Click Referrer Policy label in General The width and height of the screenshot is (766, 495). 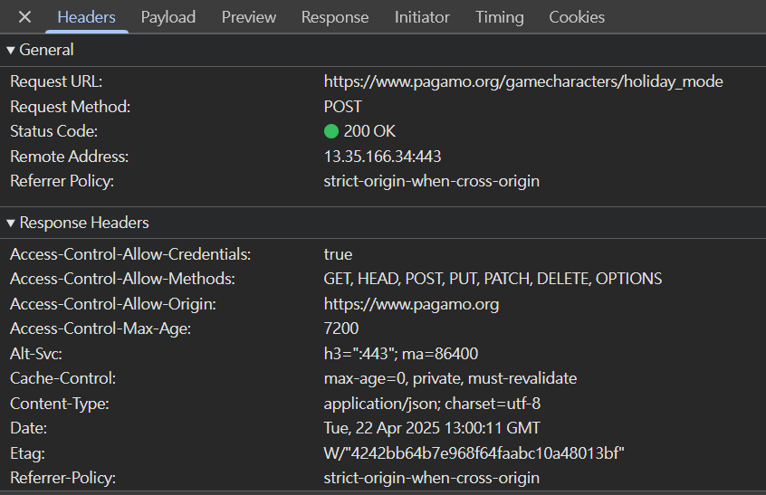[62, 181]
